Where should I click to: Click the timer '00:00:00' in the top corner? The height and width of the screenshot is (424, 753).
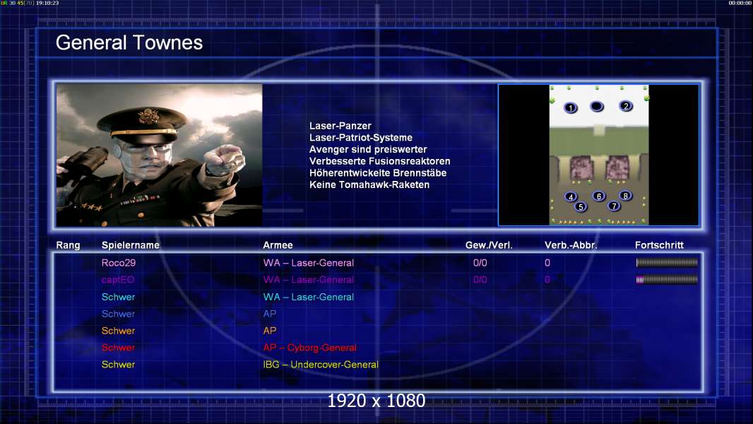[740, 3]
